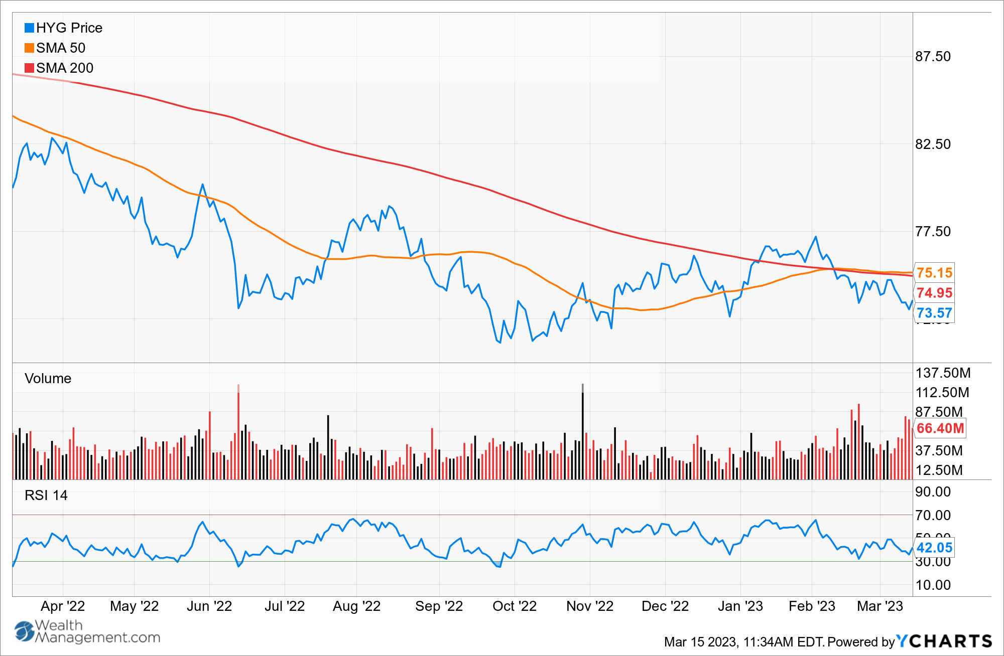Click the blue HYG Price legend swatch

click(x=29, y=28)
